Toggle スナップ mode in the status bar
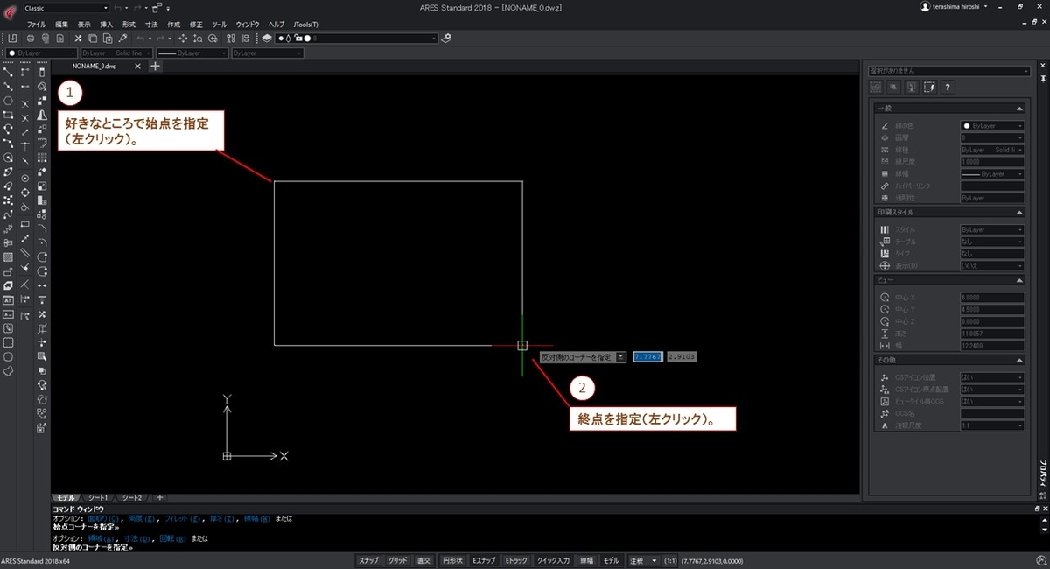1050x569 pixels. pyautogui.click(x=368, y=559)
